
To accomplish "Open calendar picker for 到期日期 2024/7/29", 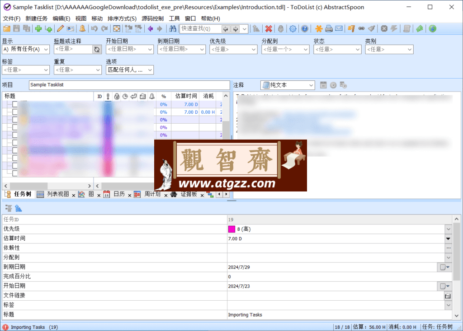I will [x=444, y=267].
